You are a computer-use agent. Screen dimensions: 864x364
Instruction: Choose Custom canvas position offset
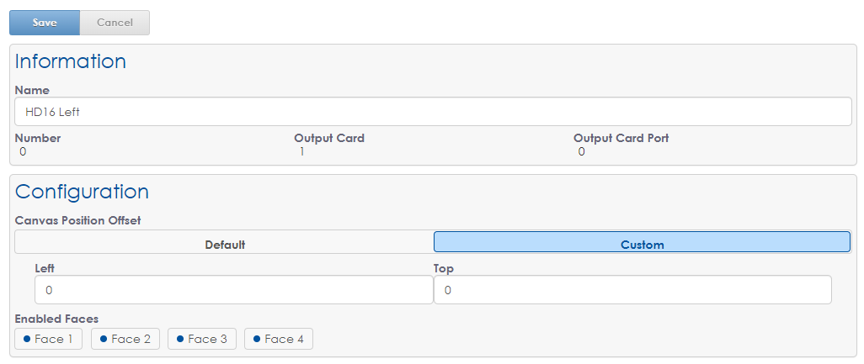[642, 245]
